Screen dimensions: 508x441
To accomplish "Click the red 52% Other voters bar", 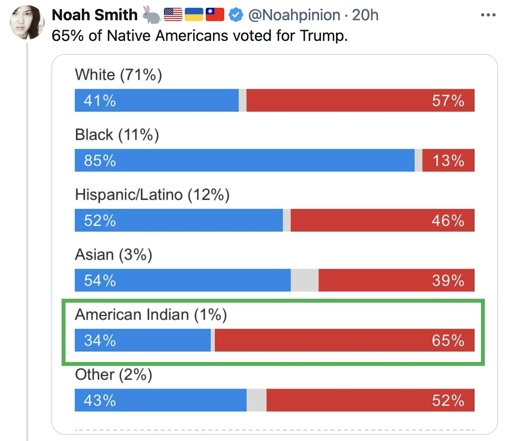I will coord(370,400).
